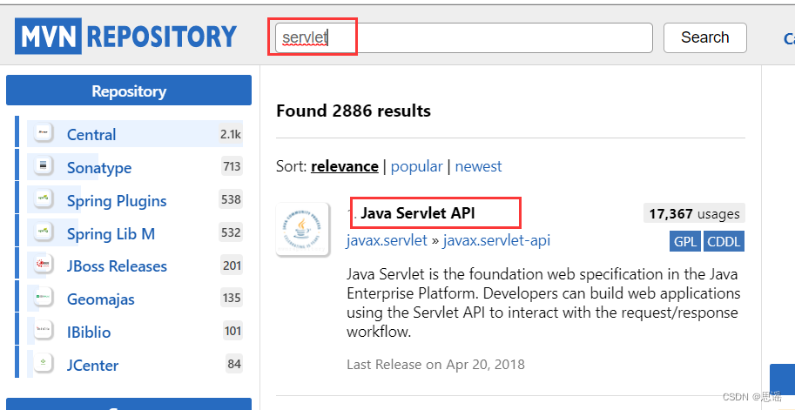The height and width of the screenshot is (410, 795).
Task: Click the Geomajas repository icon
Action: click(x=43, y=299)
